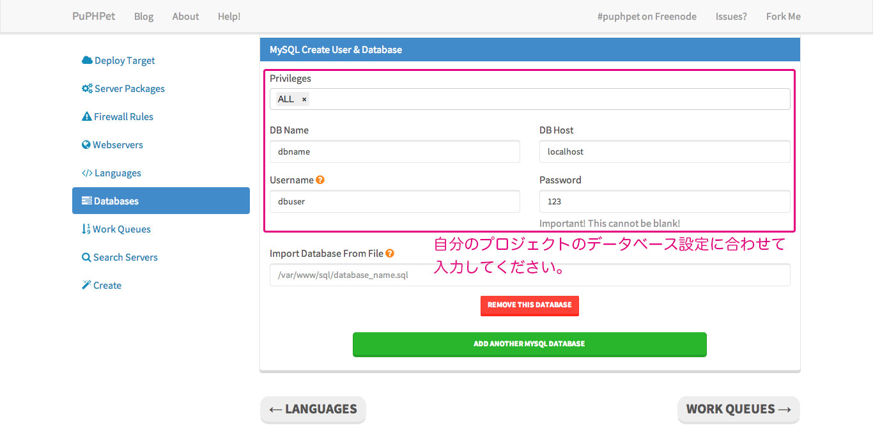Click the MySQL Create User & Database header
Viewport: 873px width, 430px height.
point(530,50)
